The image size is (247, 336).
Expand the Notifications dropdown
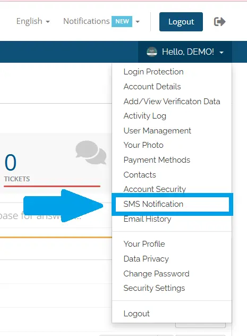101,21
